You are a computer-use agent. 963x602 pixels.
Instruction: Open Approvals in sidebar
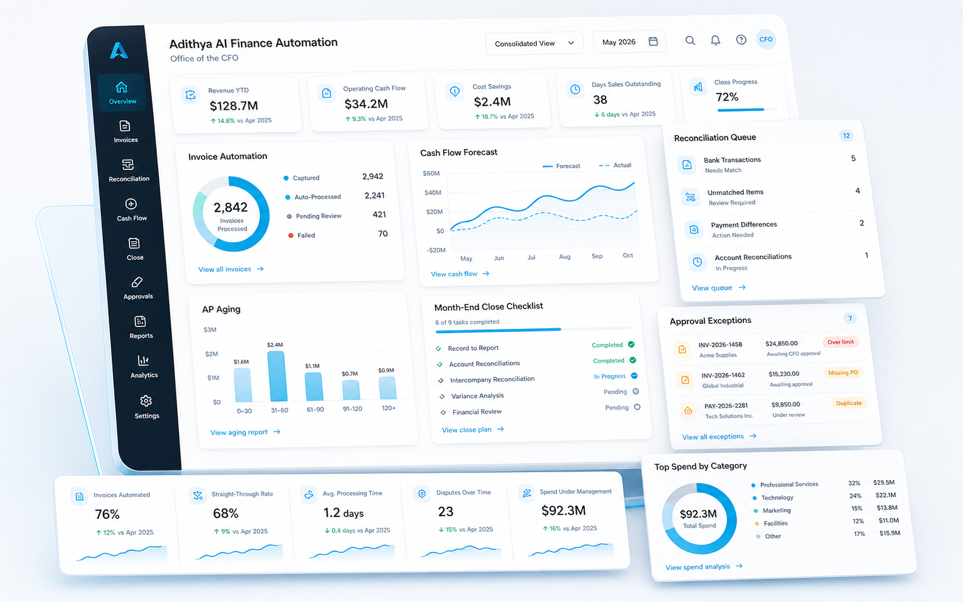tap(137, 288)
